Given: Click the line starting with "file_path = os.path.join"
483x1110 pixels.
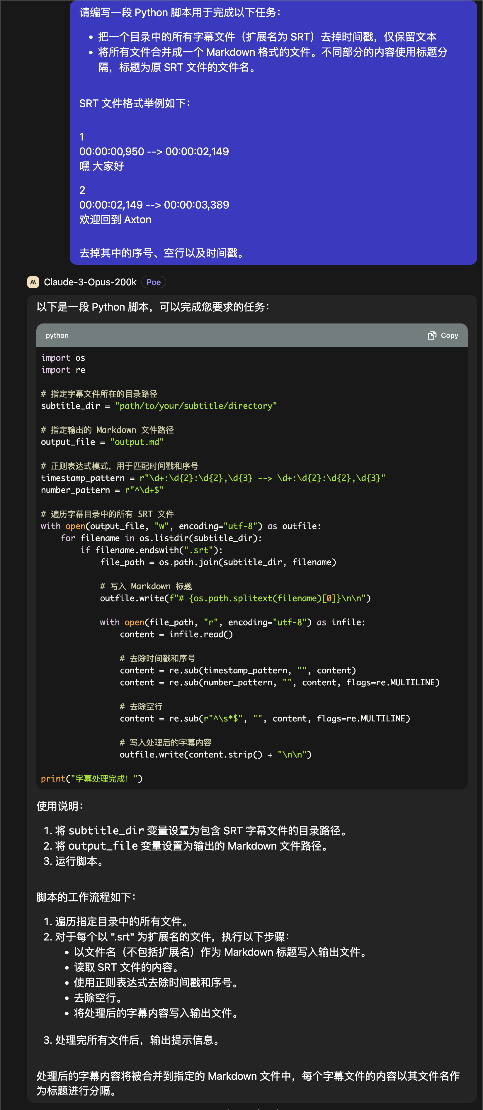Looking at the screenshot, I should coord(218,562).
